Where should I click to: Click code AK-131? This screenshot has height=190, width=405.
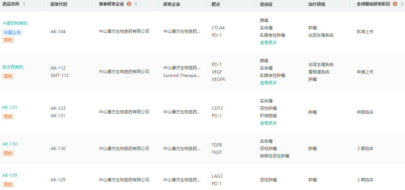click(x=58, y=116)
